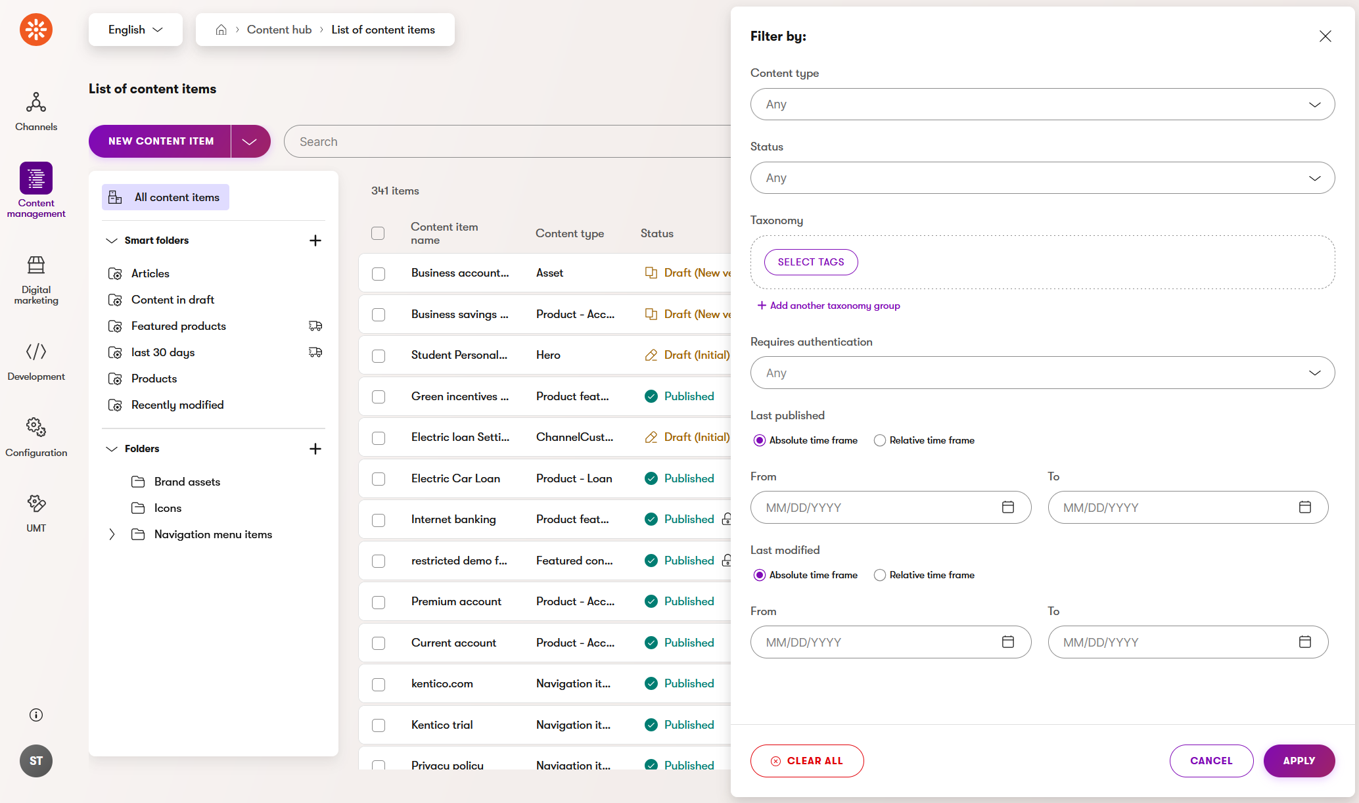The height and width of the screenshot is (803, 1359).
Task: Open Digital marketing from the sidebar
Action: point(36,280)
